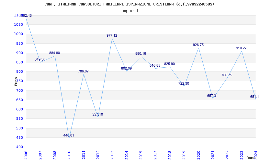The height and width of the screenshot is (161, 259).
Task: Select the 802.09 data label
Action: 126,68
